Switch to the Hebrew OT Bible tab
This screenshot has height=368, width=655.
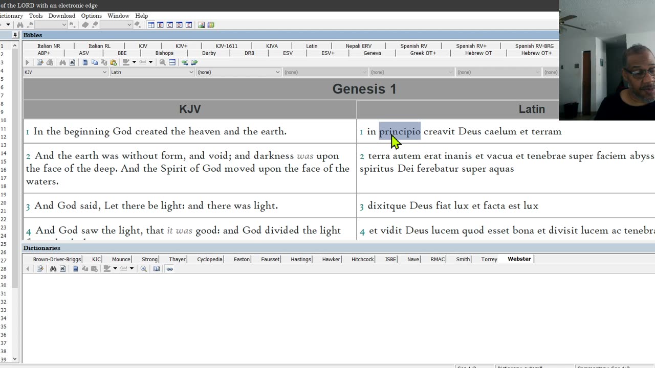[x=478, y=53]
